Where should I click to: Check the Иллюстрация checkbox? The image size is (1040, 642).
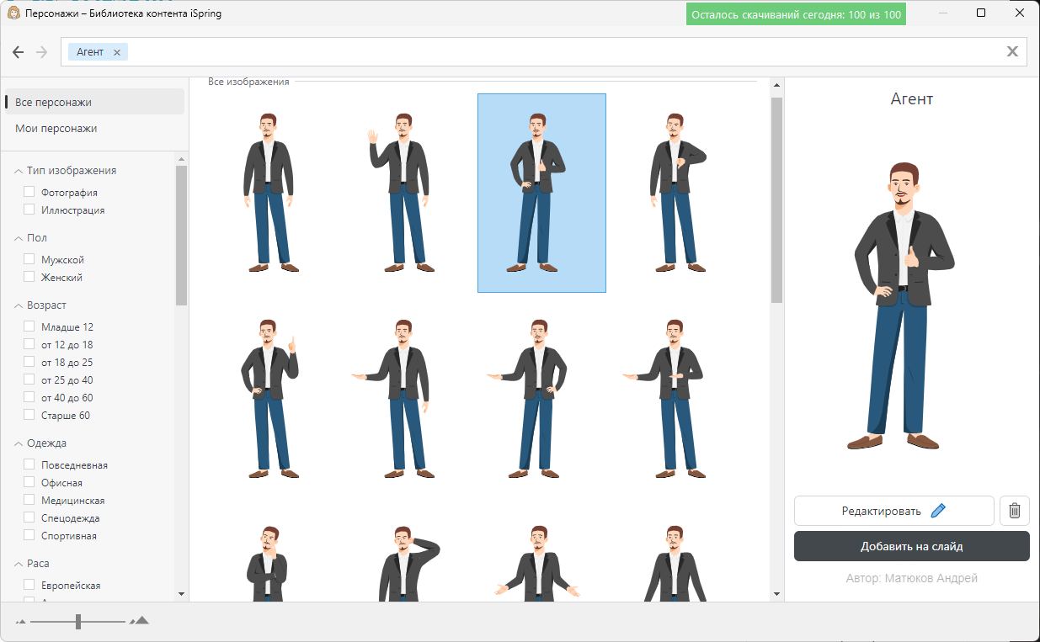point(29,210)
